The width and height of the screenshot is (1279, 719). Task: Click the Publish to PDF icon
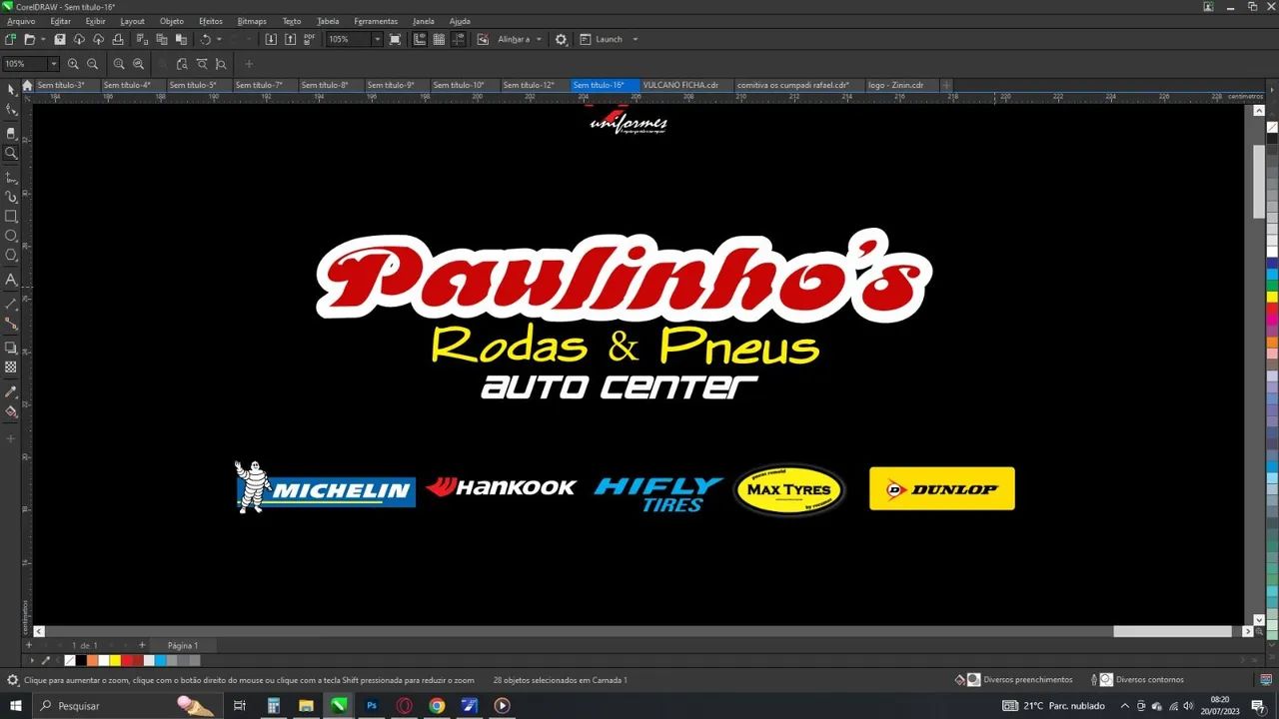click(x=310, y=39)
